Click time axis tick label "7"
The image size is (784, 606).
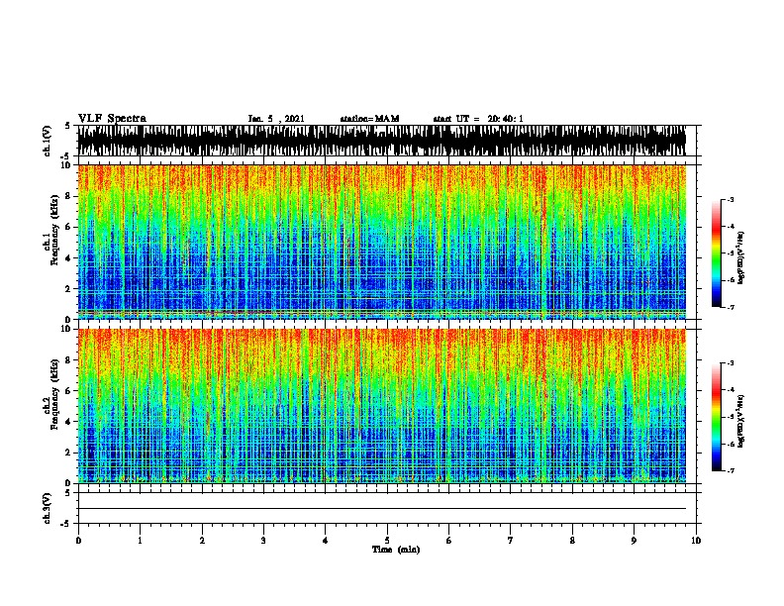pos(511,540)
